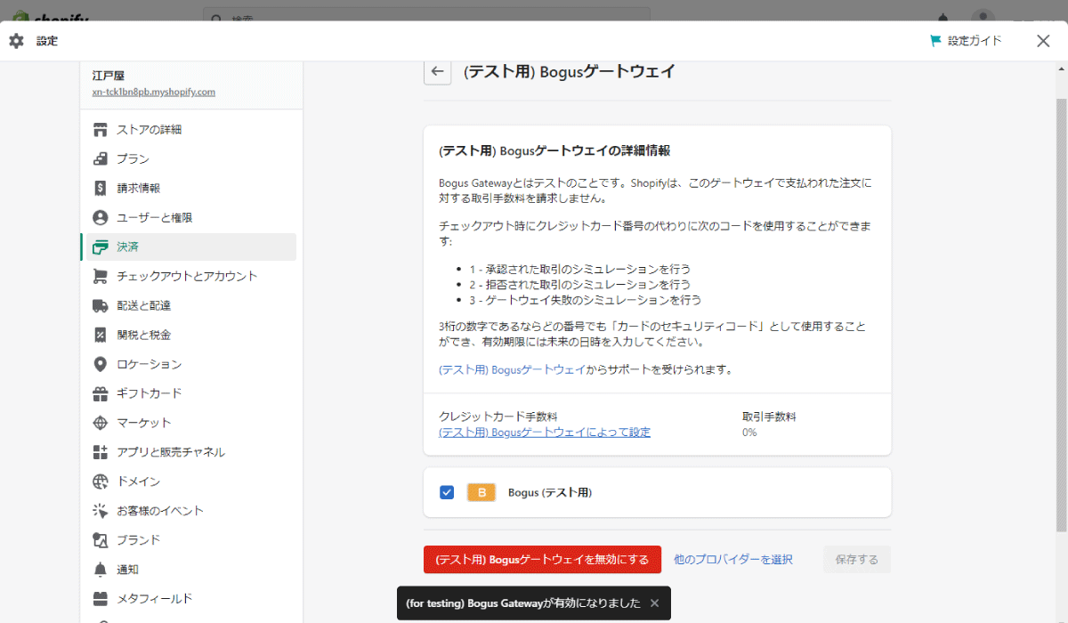1068x623 pixels.
Task: Click the markets globe icon
Action: 101,423
